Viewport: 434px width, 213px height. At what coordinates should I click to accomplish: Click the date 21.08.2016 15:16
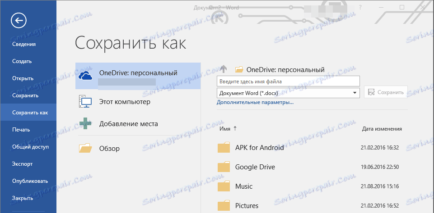(x=380, y=186)
